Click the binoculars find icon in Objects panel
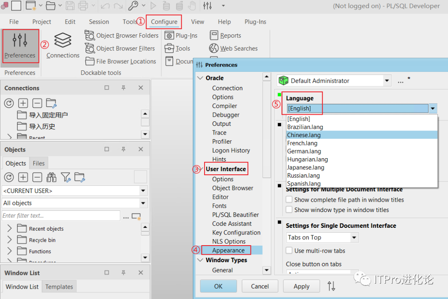 click(x=51, y=177)
